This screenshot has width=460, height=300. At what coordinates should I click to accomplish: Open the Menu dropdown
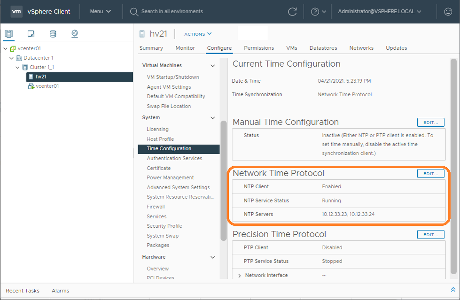pos(101,11)
